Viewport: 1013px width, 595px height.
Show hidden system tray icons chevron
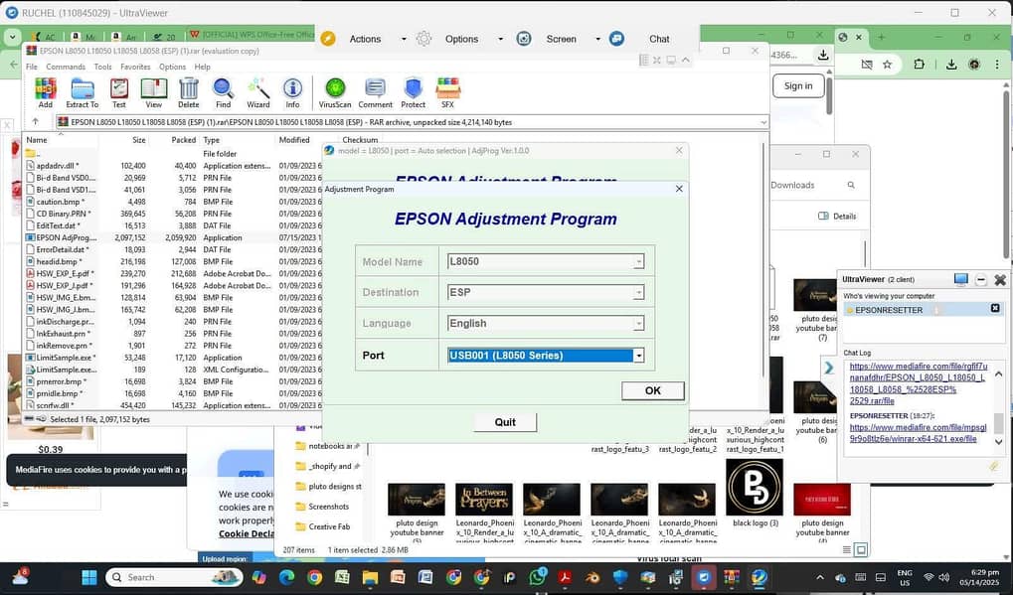[x=820, y=577]
